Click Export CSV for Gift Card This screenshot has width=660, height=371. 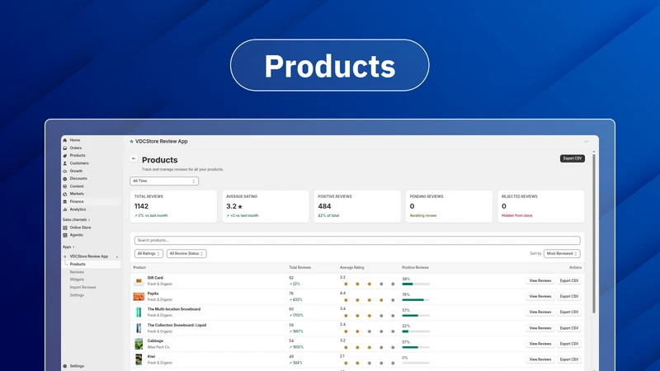569,280
